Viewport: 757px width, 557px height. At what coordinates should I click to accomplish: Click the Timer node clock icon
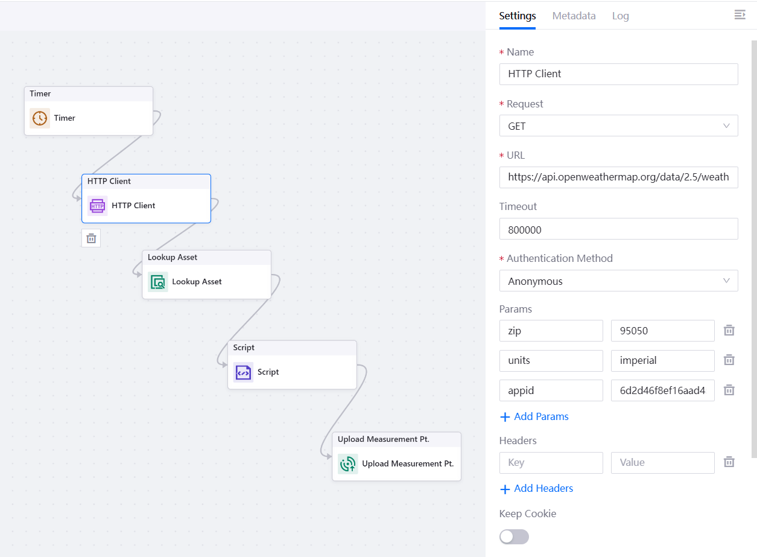tap(40, 118)
